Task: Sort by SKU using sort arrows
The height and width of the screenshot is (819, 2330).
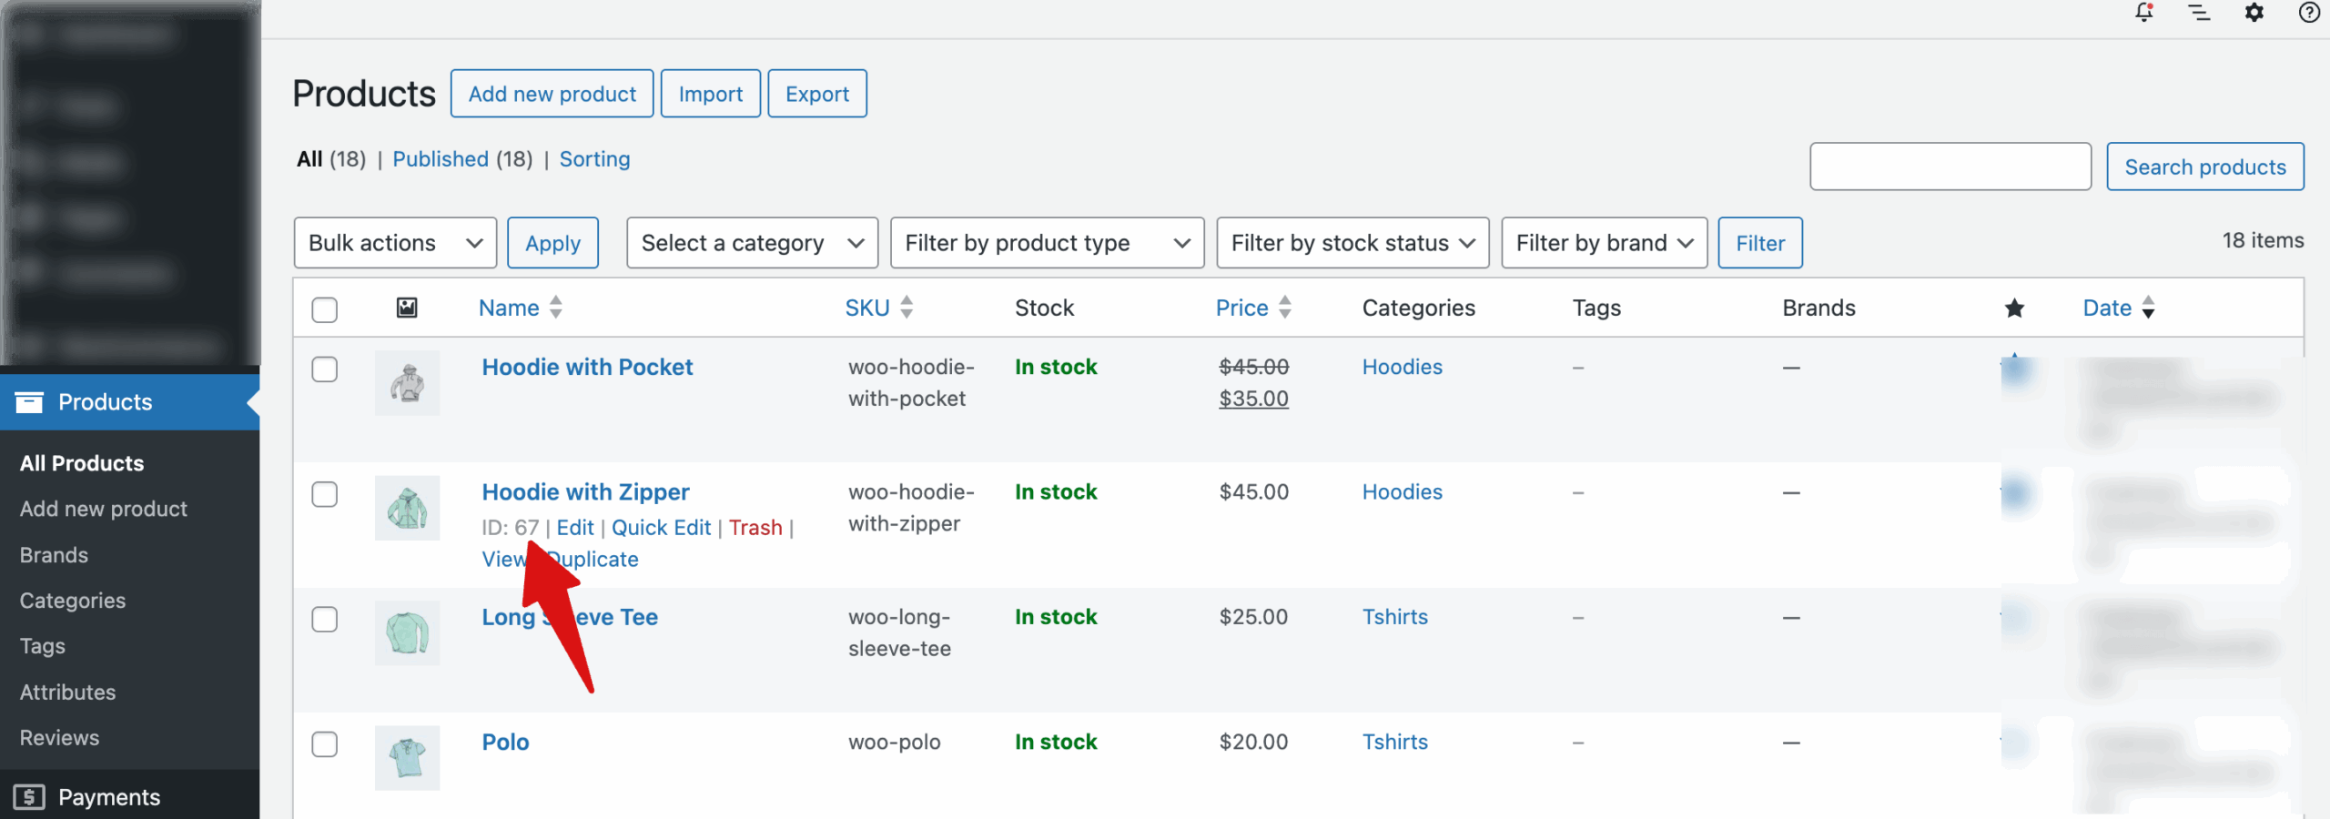Action: point(906,308)
